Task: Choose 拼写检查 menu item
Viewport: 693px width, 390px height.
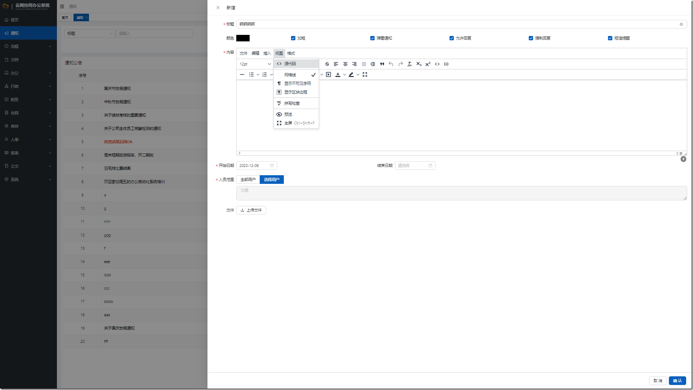Action: [296, 103]
